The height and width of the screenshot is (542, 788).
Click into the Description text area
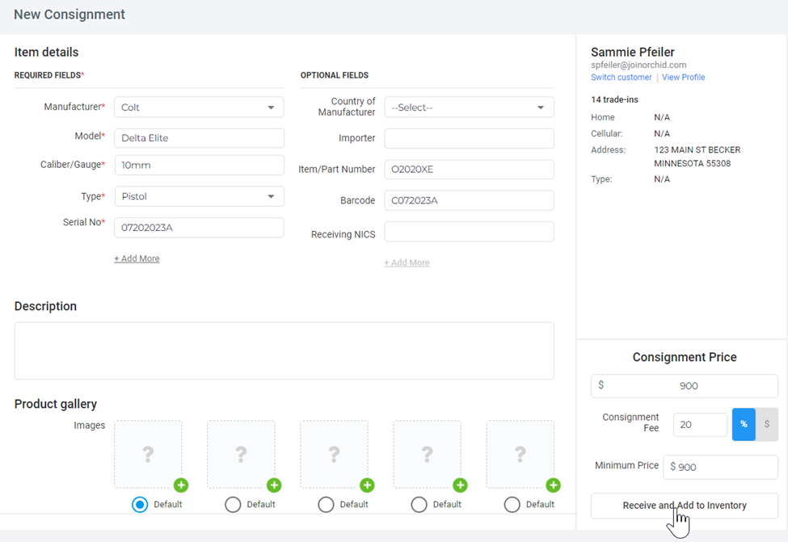(284, 351)
